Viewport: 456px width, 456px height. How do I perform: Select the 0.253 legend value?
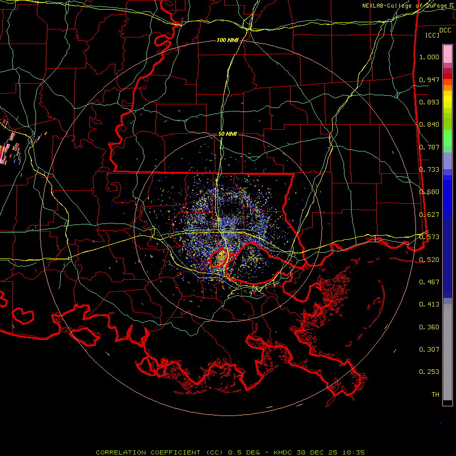point(429,372)
